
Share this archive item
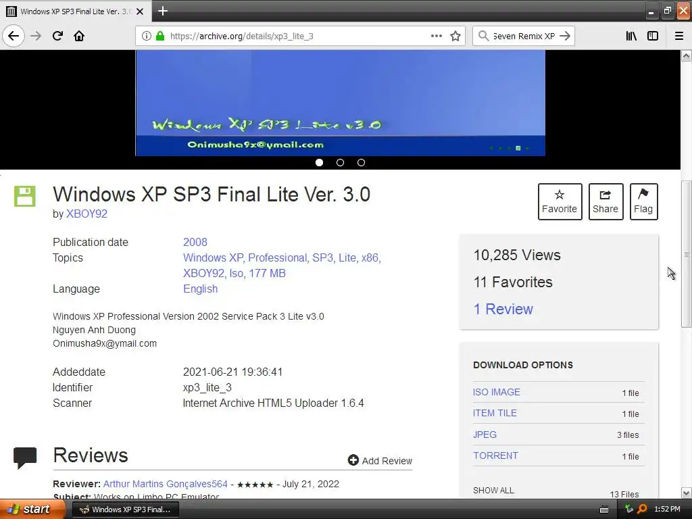point(605,201)
